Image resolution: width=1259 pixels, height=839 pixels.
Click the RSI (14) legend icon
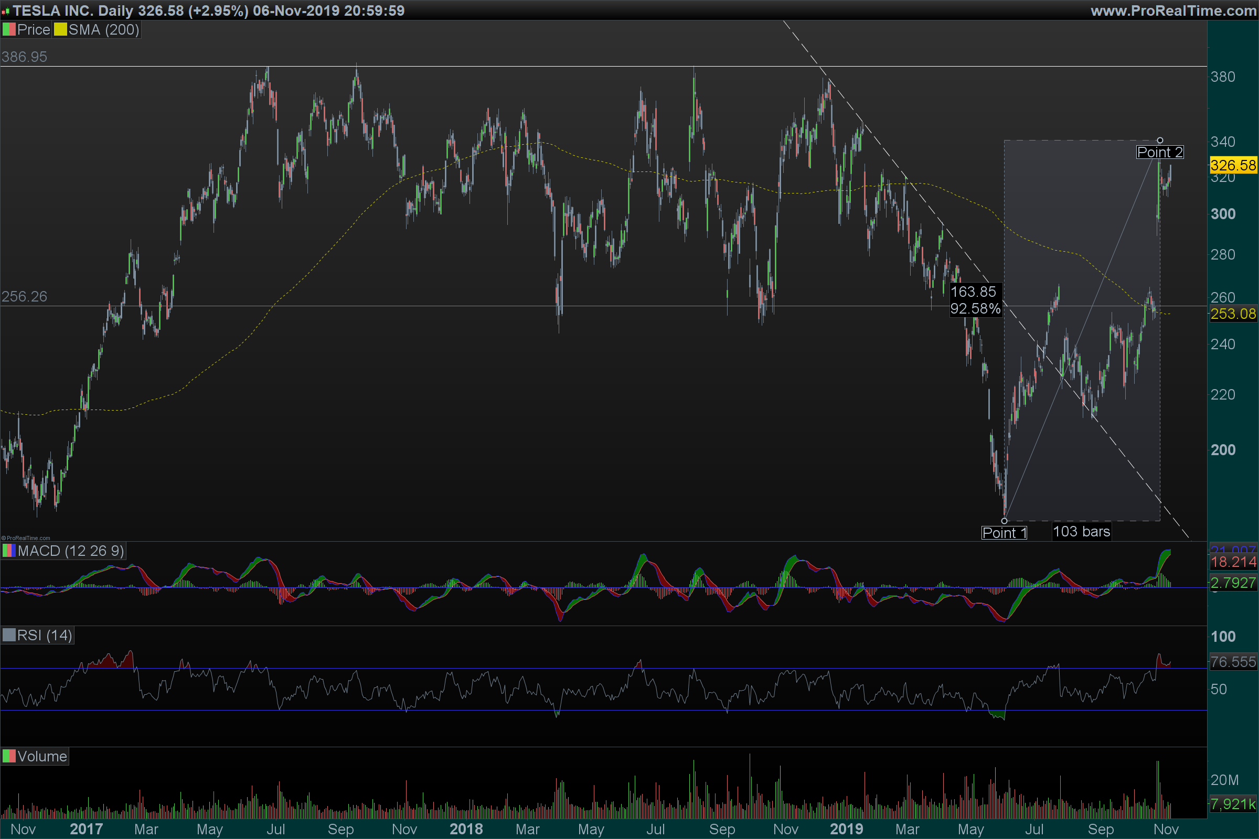(x=9, y=635)
